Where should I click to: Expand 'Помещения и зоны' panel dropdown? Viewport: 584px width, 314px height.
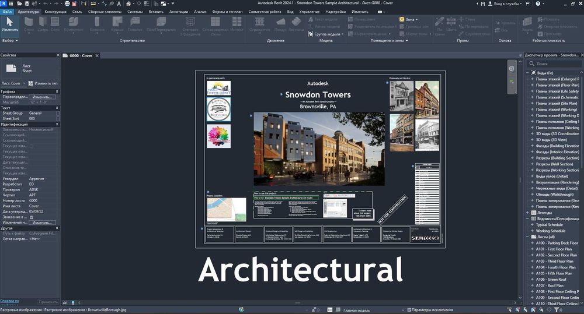coord(389,41)
